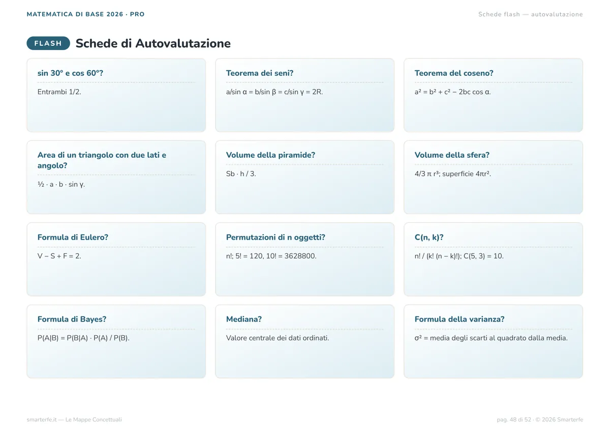Click the header label "Schede flash — autovalutazione"
The height and width of the screenshot is (432, 610).
[531, 14]
